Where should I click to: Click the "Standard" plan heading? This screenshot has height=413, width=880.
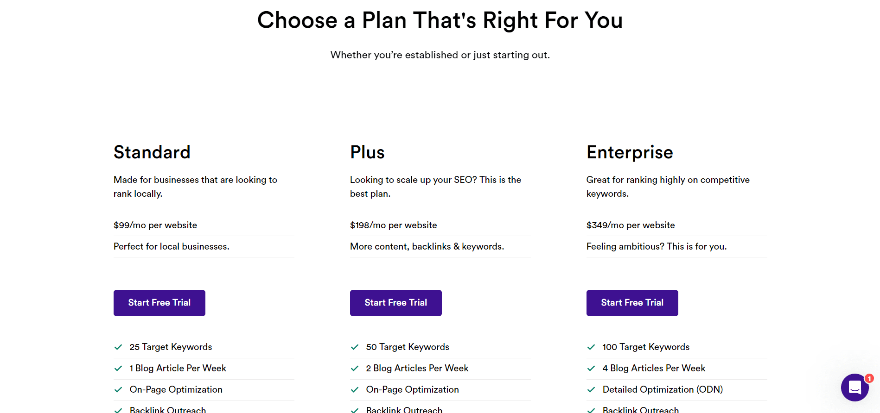152,152
